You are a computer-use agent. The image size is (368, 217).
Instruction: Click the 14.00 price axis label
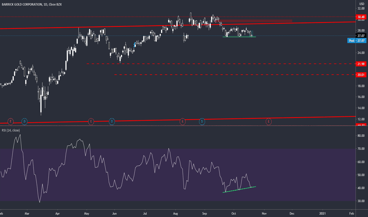tap(361, 108)
